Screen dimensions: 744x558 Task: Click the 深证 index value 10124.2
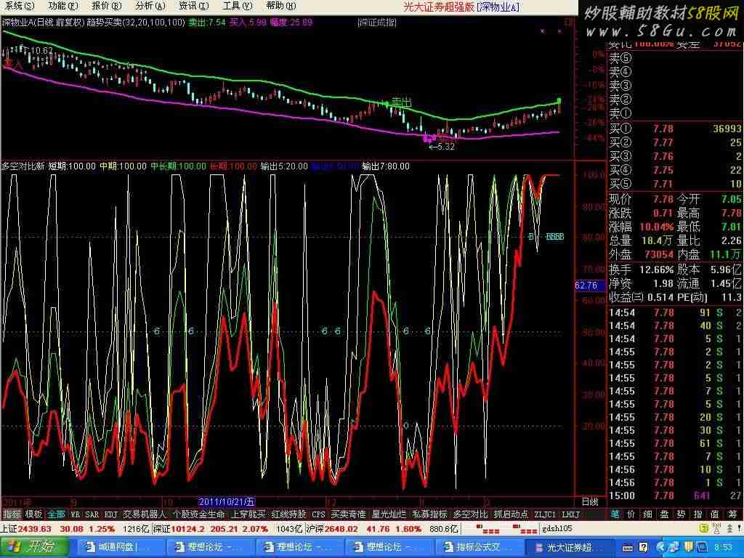[x=188, y=529]
